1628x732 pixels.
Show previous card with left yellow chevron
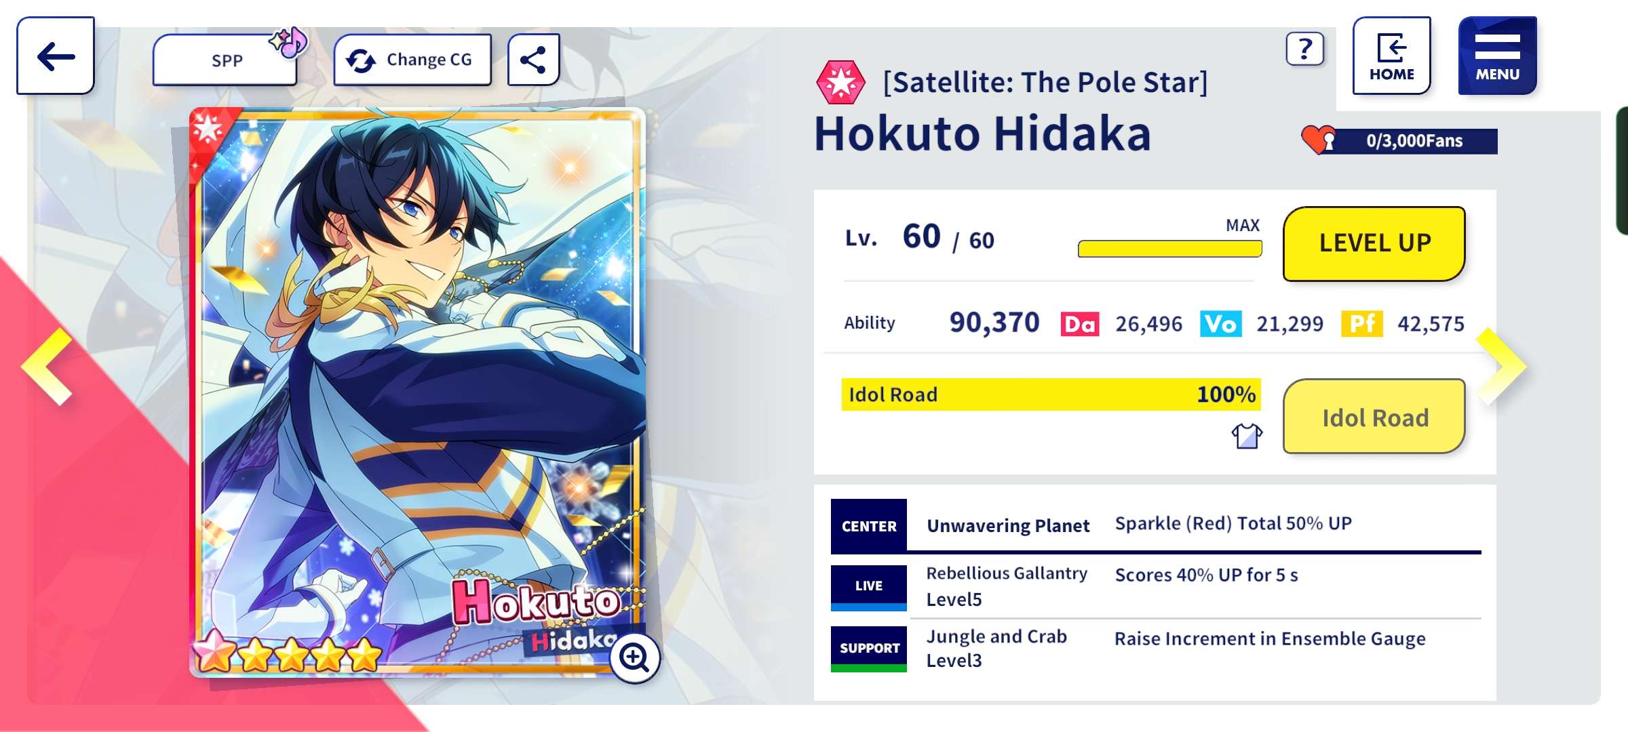tap(47, 367)
